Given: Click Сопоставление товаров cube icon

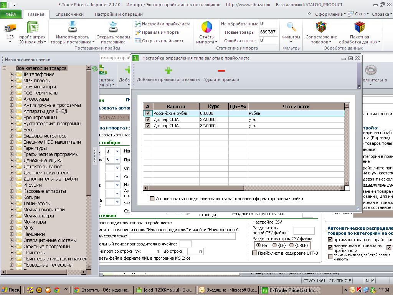Looking at the screenshot, I should (321, 27).
